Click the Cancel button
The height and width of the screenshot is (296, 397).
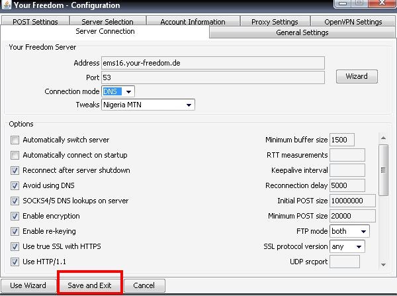144,285
